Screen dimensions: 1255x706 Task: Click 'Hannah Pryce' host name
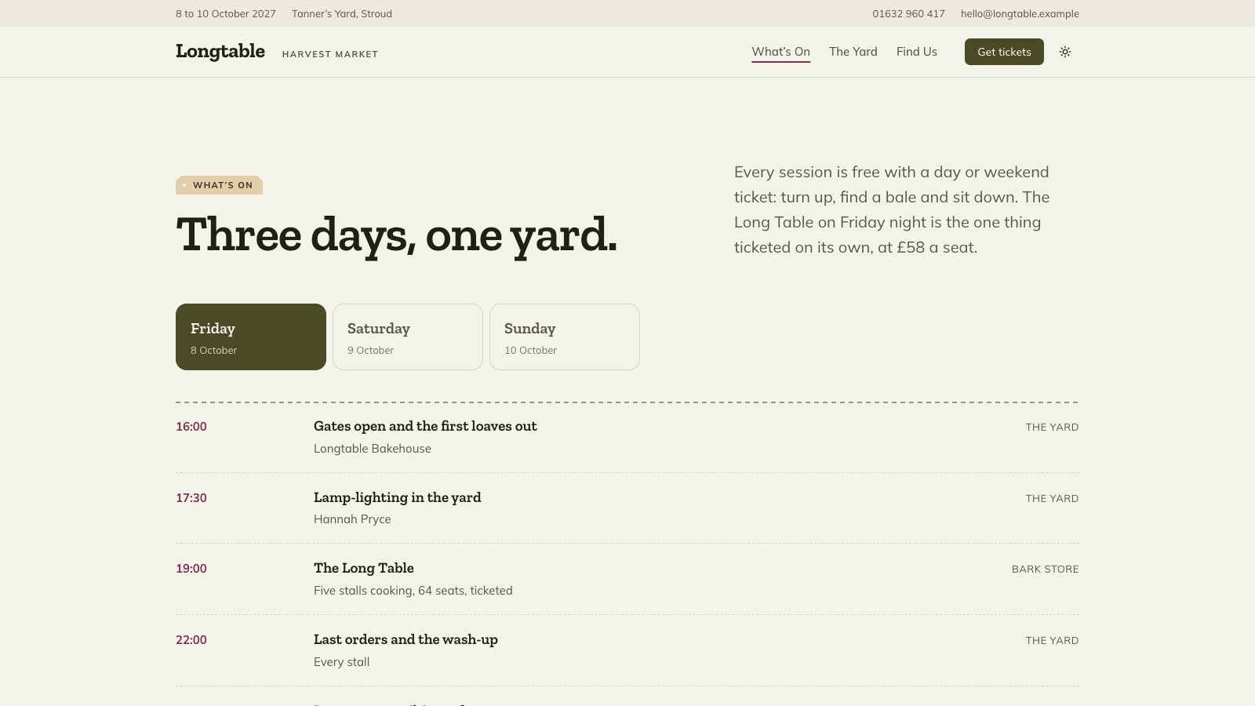pos(352,519)
